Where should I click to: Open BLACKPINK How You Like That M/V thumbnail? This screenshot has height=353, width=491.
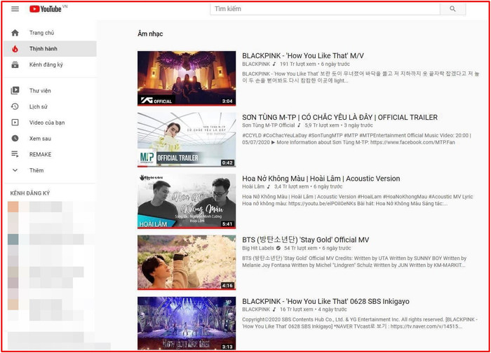pyautogui.click(x=187, y=78)
